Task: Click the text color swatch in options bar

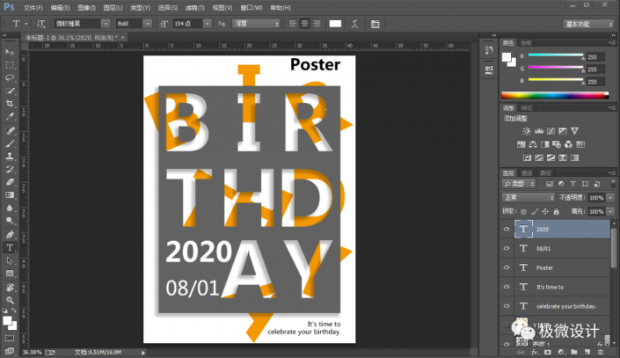Action: [x=335, y=24]
